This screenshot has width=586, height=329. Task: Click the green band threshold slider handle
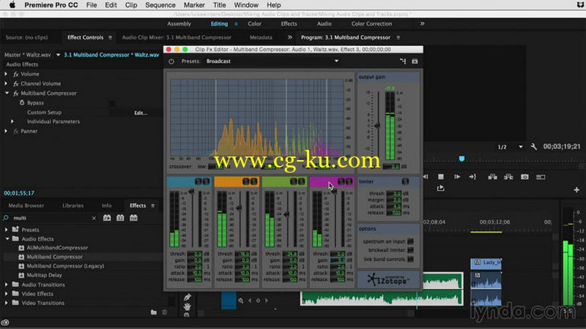coord(286,214)
